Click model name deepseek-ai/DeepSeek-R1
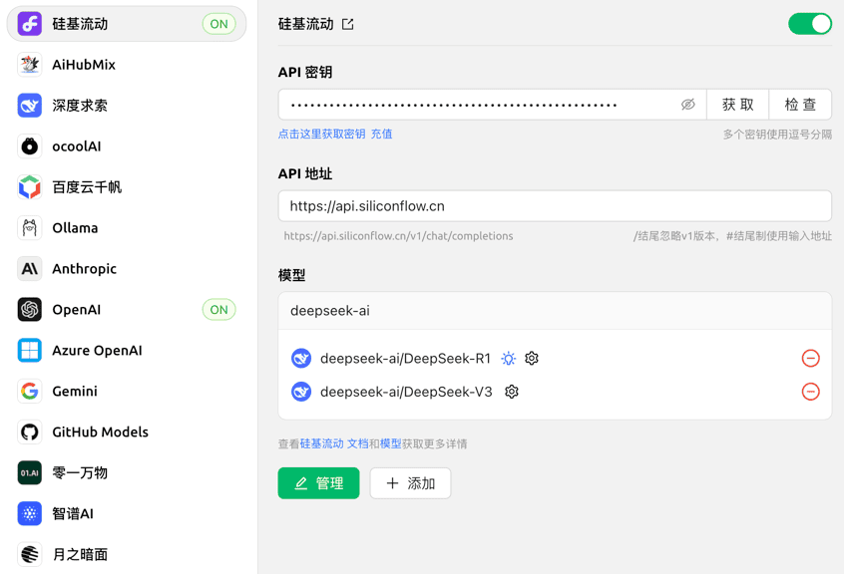The width and height of the screenshot is (844, 574). click(x=405, y=359)
